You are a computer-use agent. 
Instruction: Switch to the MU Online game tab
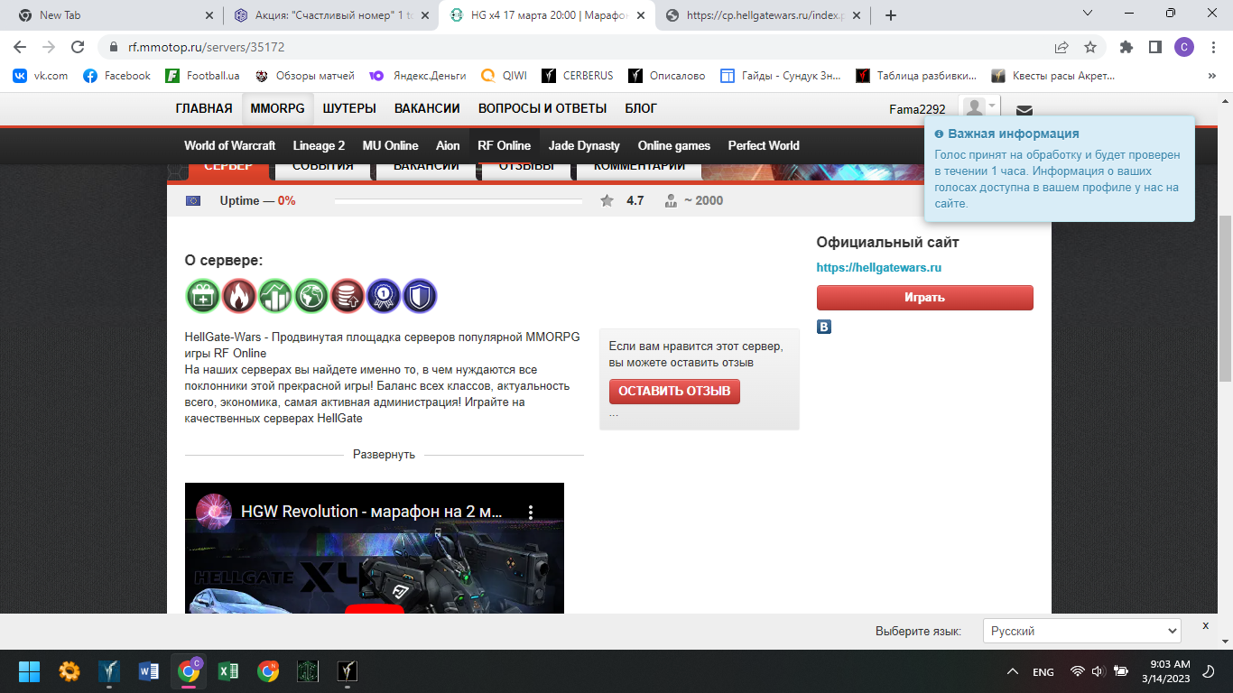pos(391,145)
